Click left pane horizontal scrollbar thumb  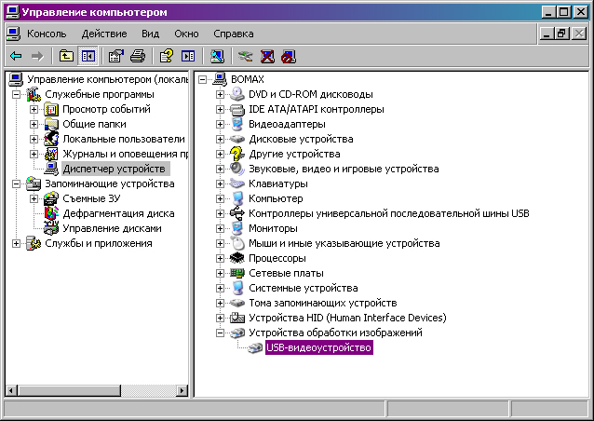click(69, 390)
